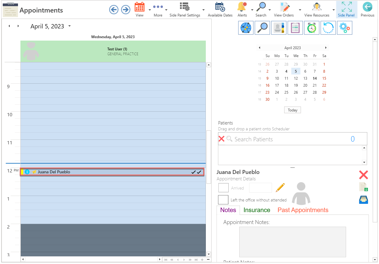Click the Test User (1) resource header
Viewport: 379px width, 264px height.
click(113, 51)
